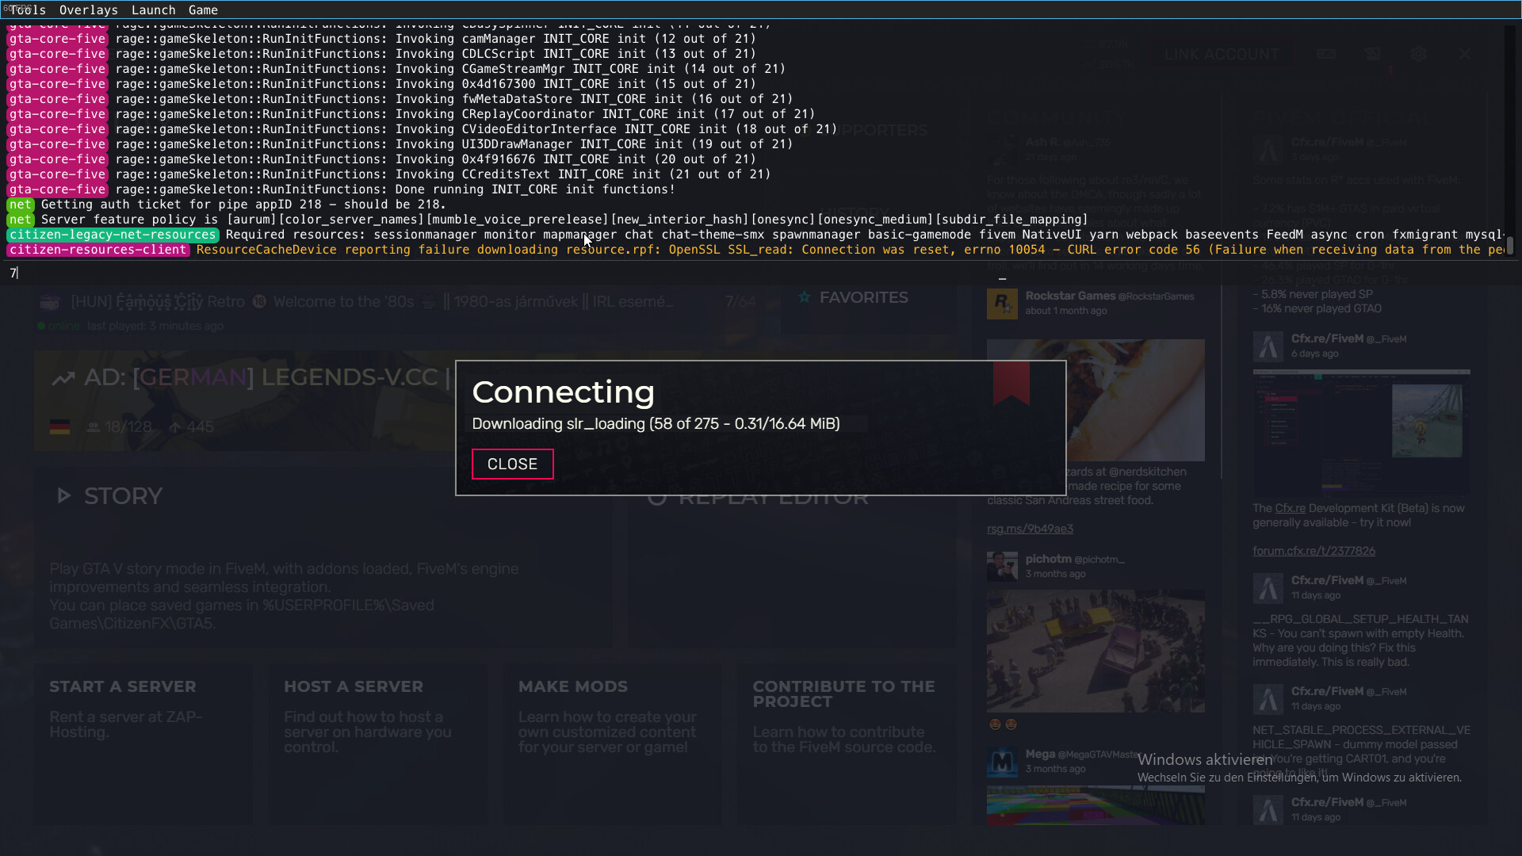The height and width of the screenshot is (856, 1522).
Task: Click the Rockstar Games avatar
Action: [1002, 303]
